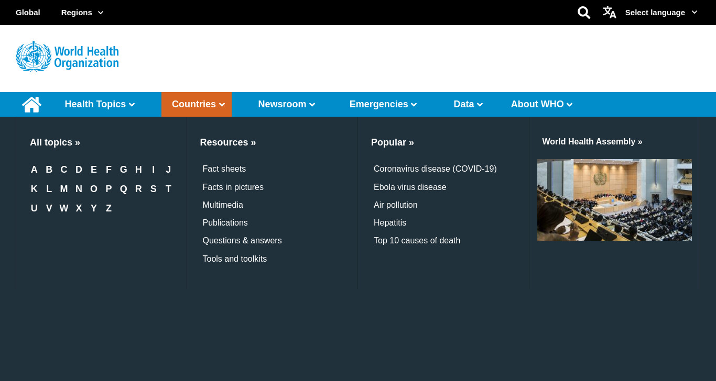
Task: Expand the Health Topics menu
Action: [x=100, y=104]
